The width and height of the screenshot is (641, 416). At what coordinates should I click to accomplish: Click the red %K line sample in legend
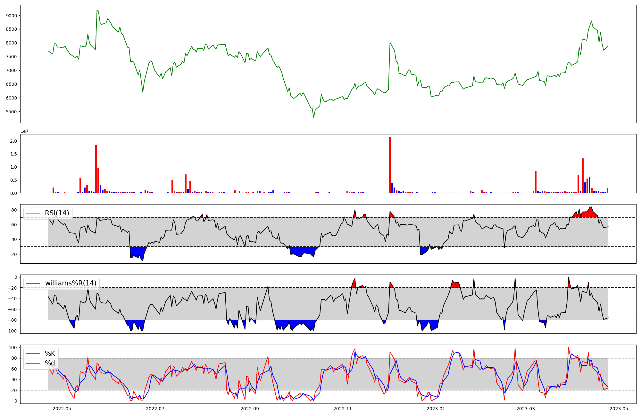pos(33,354)
